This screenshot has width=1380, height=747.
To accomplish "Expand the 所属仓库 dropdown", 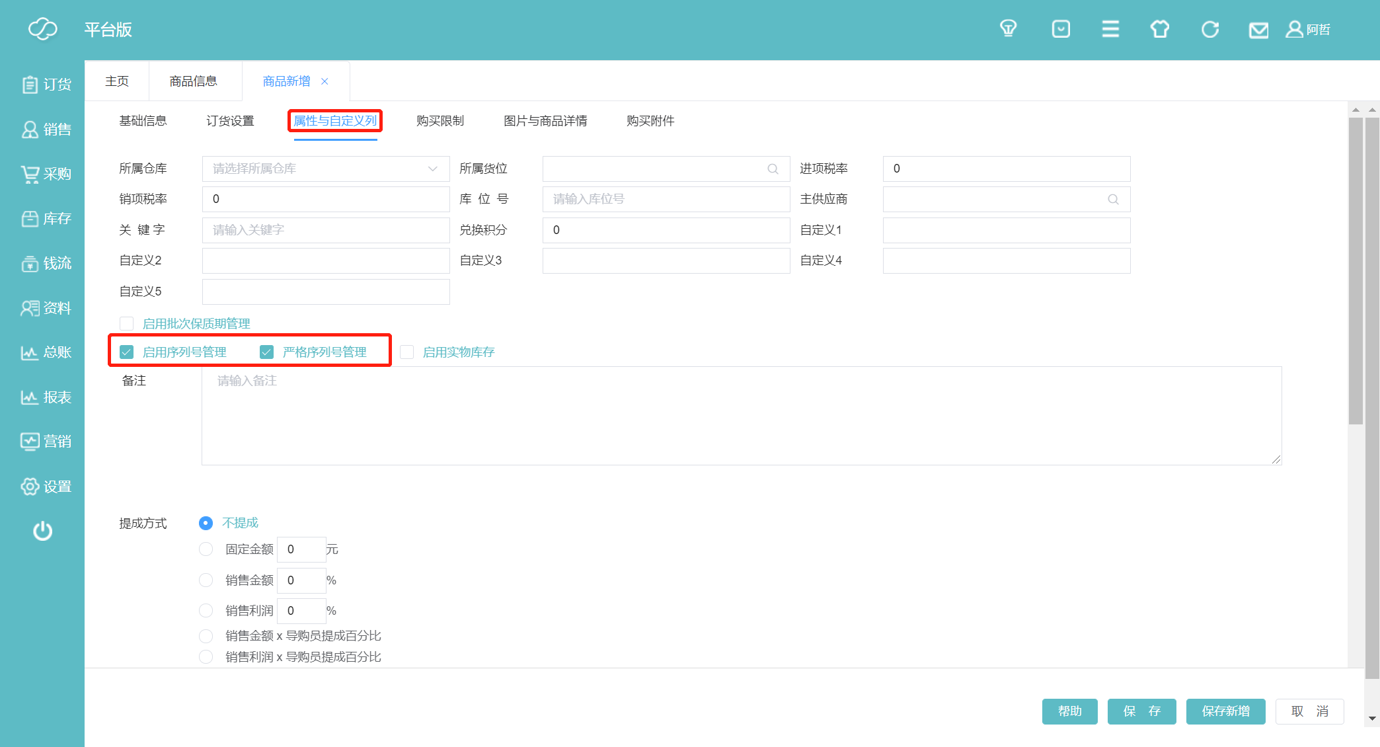I will pyautogui.click(x=326, y=169).
